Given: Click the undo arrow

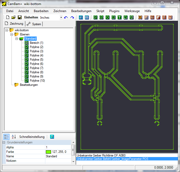Looking at the screenshot, I should click(x=66, y=17).
